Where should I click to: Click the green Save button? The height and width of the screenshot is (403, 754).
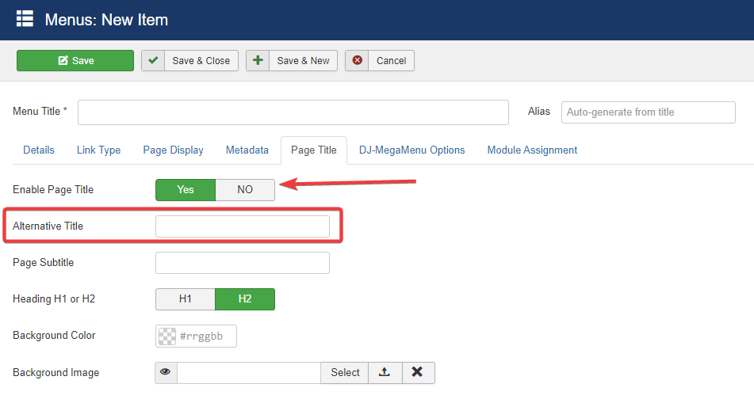click(x=75, y=61)
